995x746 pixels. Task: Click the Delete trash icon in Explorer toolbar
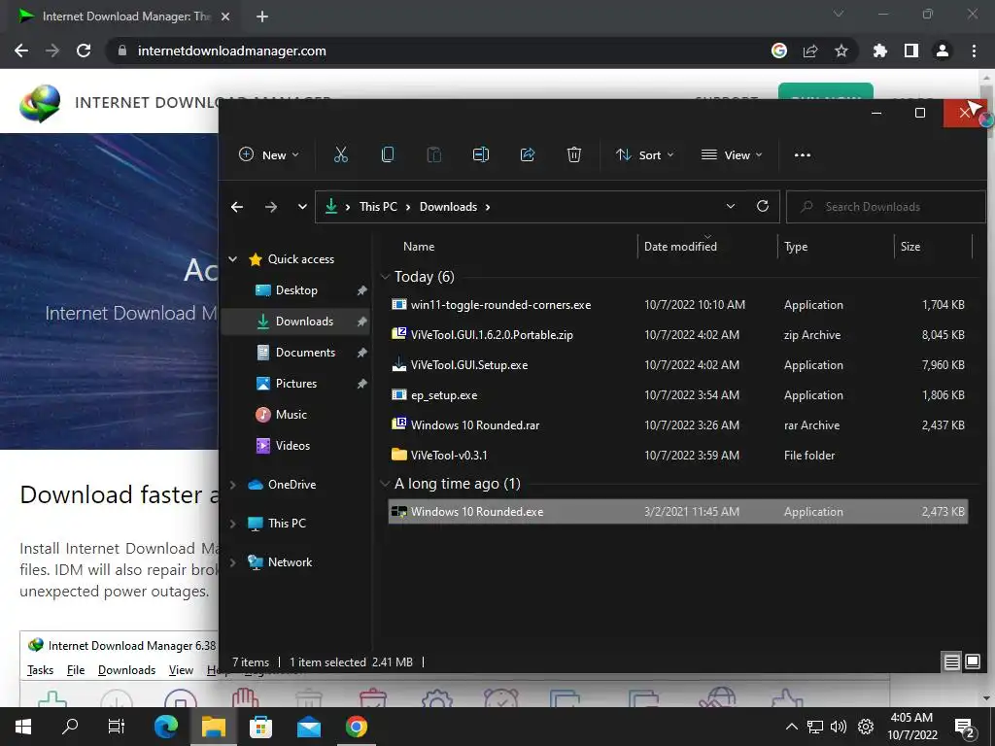[x=573, y=154]
